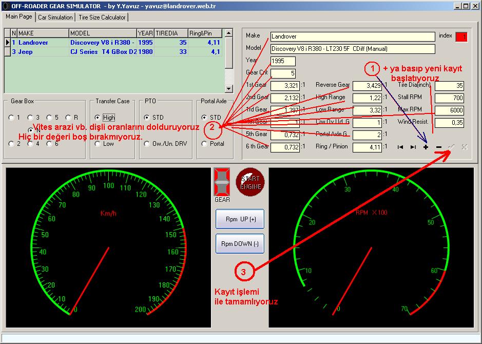
Task: Select gear 1 in Gear Box
Action: pos(12,118)
